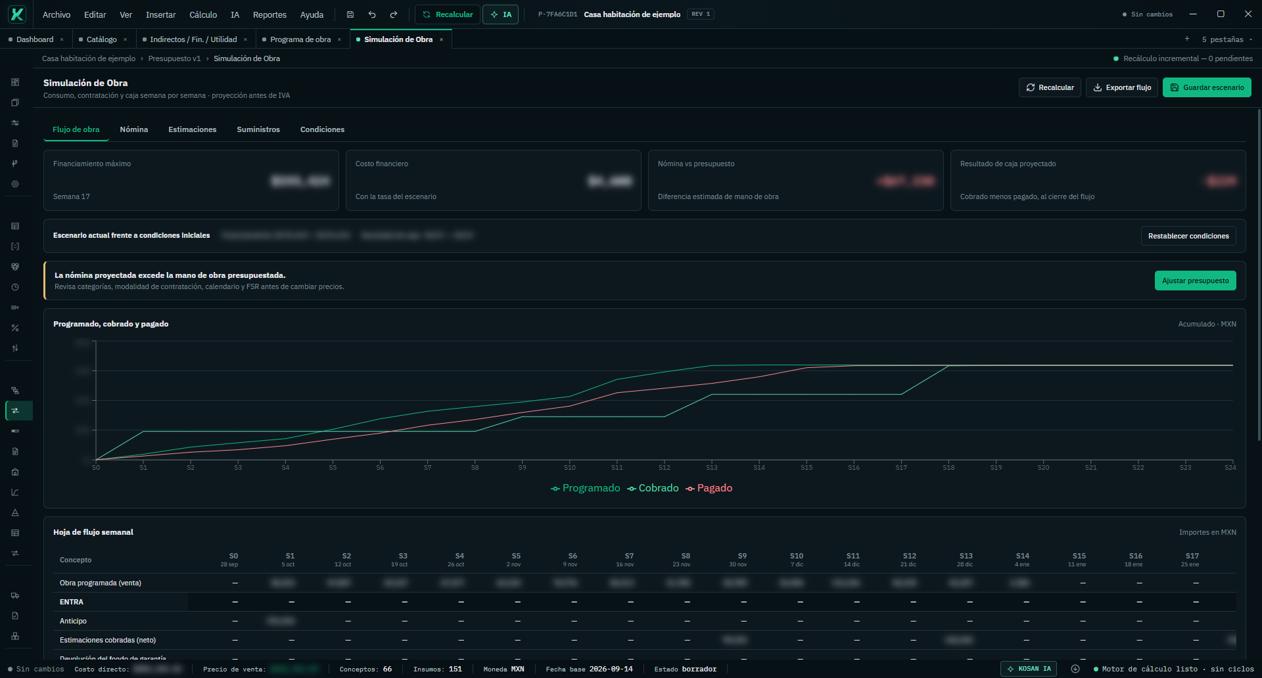Select the Suministros sub-tab
This screenshot has width=1262, height=678.
click(x=258, y=129)
